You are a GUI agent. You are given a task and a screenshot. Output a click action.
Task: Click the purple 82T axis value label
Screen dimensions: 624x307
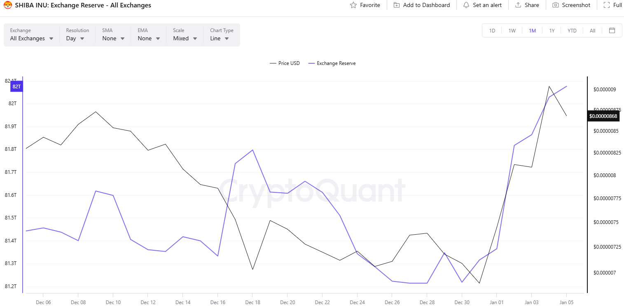[16, 87]
